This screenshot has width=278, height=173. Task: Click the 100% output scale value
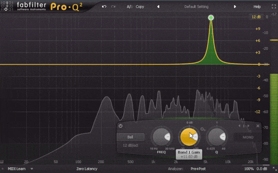pos(249,169)
